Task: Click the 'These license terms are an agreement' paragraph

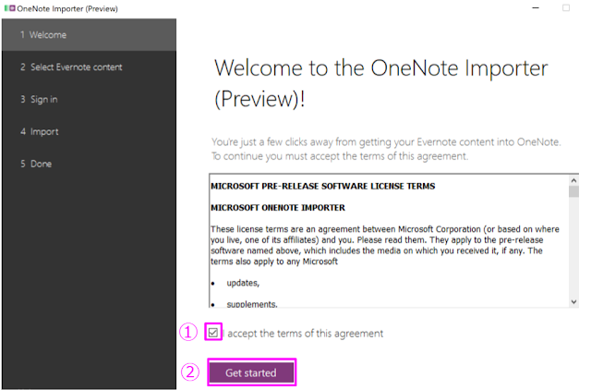Action: (x=385, y=245)
